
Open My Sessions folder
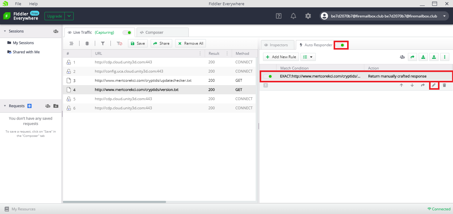(x=21, y=43)
